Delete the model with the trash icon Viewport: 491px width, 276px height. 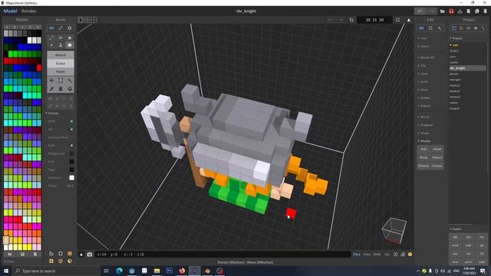click(486, 11)
